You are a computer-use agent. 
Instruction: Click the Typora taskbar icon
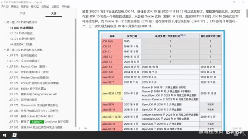click(x=15, y=135)
